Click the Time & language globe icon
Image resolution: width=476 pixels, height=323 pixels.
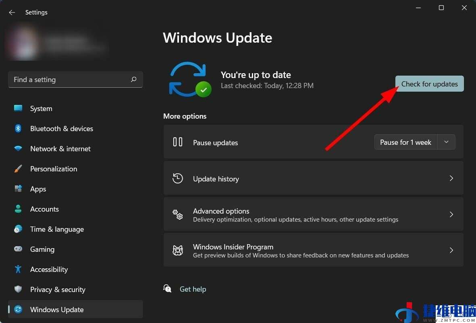18,229
